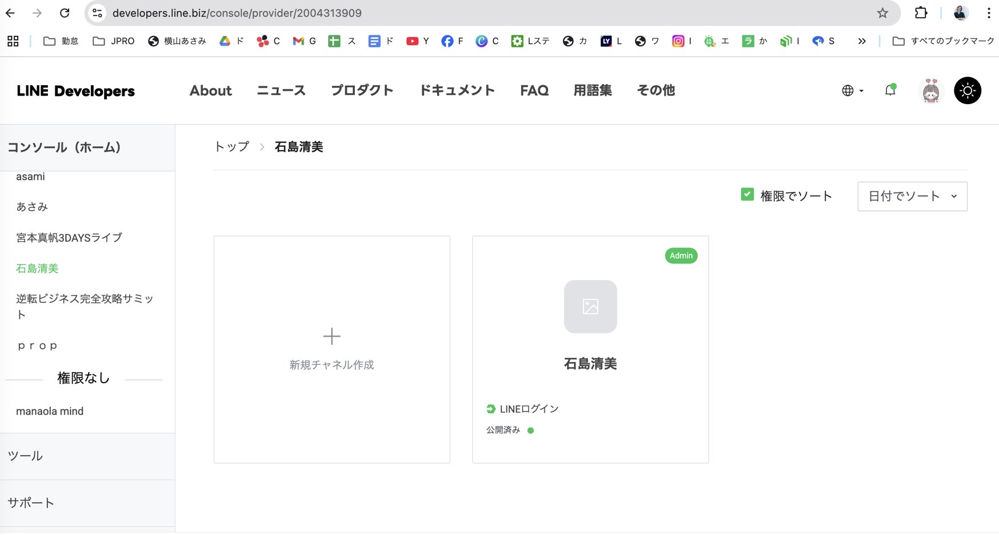Open the Chrome profile avatar
Viewport: 999px width, 535px height.
coord(960,13)
